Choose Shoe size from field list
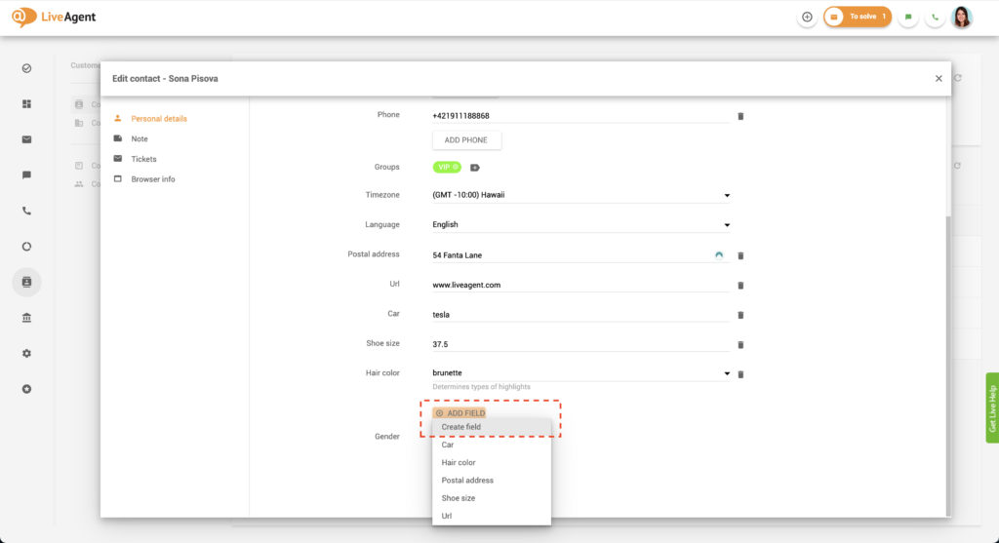 (459, 498)
